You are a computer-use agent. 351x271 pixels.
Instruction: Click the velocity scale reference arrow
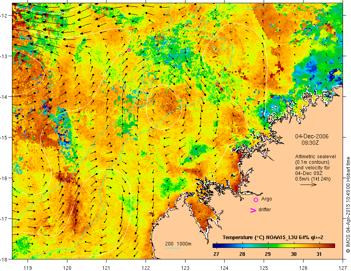click(x=308, y=185)
